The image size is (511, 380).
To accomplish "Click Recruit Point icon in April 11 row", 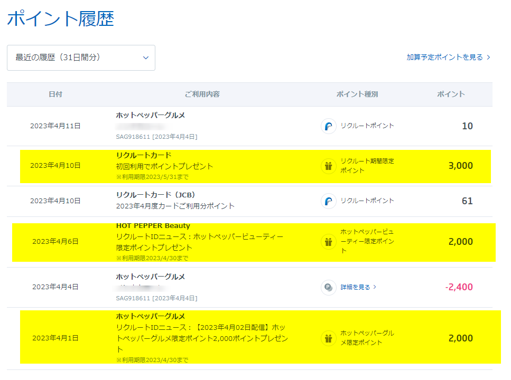I will [328, 126].
